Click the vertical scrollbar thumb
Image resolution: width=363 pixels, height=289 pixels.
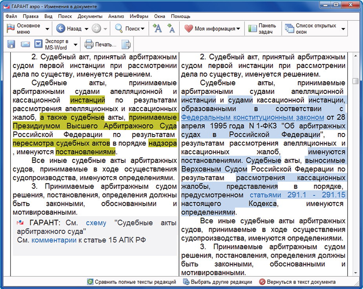click(355, 81)
